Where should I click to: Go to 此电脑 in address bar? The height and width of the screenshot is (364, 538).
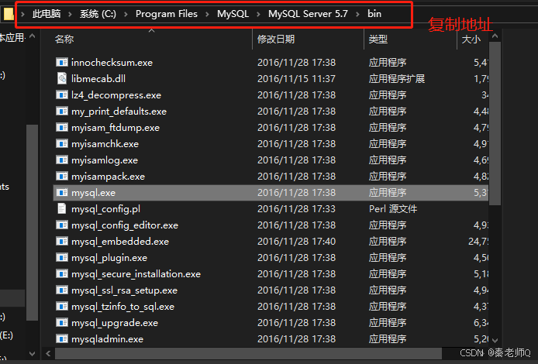[47, 14]
